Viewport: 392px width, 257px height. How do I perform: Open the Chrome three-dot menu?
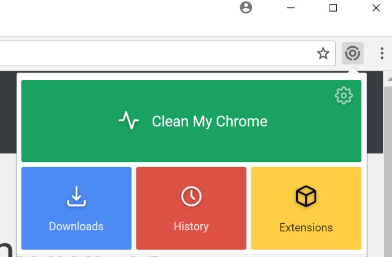coord(381,53)
